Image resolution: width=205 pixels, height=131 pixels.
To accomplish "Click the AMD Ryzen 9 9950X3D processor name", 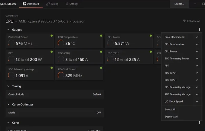I will click(51, 21).
